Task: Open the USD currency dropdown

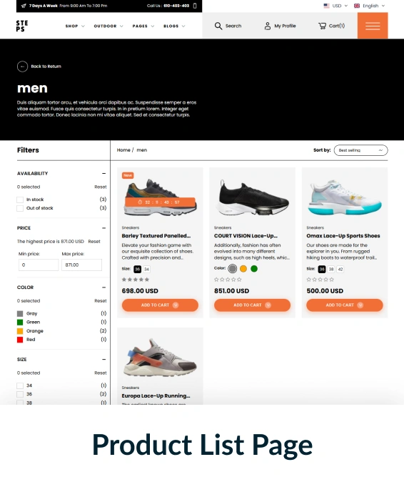Action: click(335, 6)
